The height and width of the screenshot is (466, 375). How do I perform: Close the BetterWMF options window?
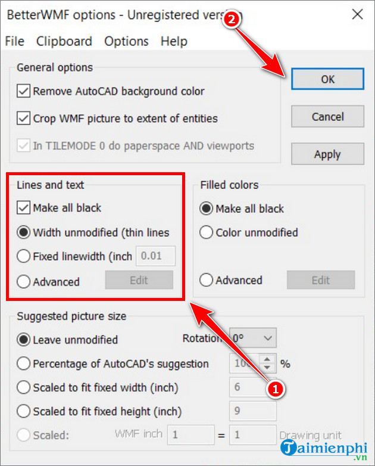coord(357,14)
